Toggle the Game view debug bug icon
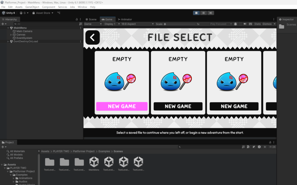Image resolution: width=297 pixels, height=185 pixels. coord(236,24)
